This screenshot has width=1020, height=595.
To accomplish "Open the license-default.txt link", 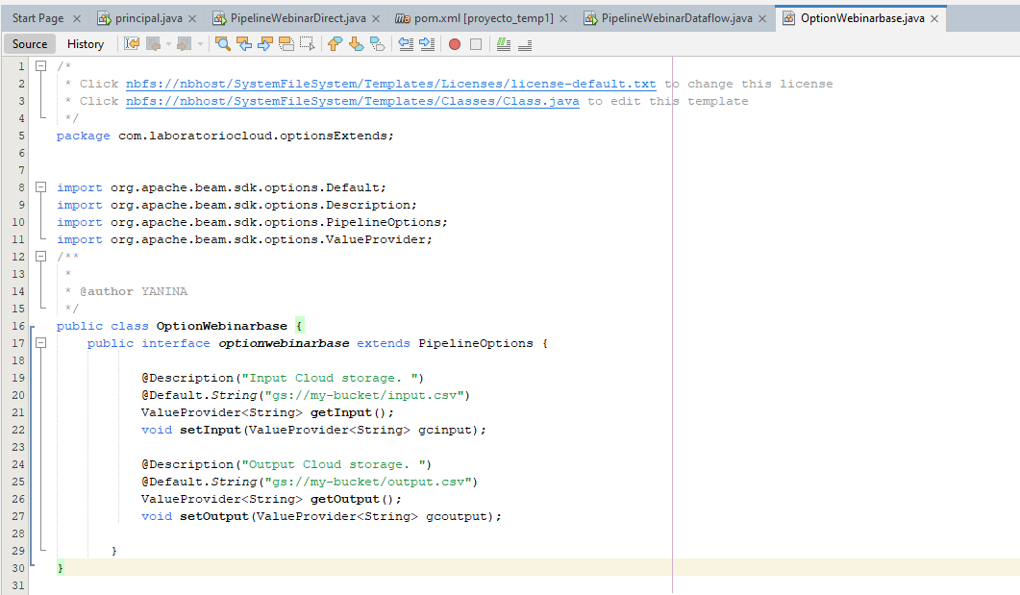I will 385,84.
